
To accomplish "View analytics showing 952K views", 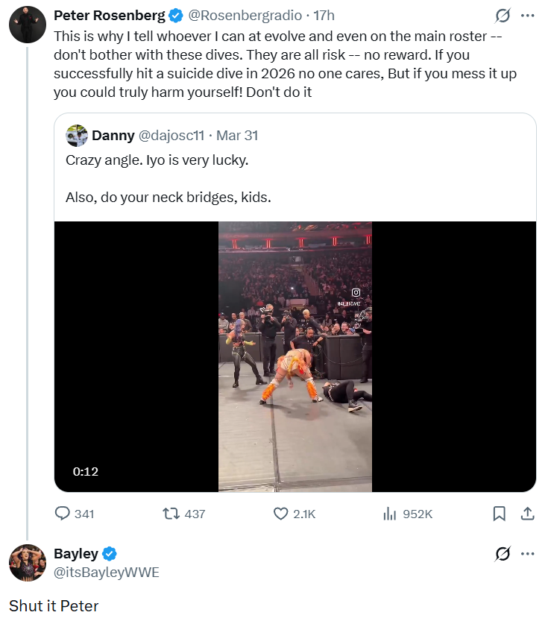I will point(389,514).
